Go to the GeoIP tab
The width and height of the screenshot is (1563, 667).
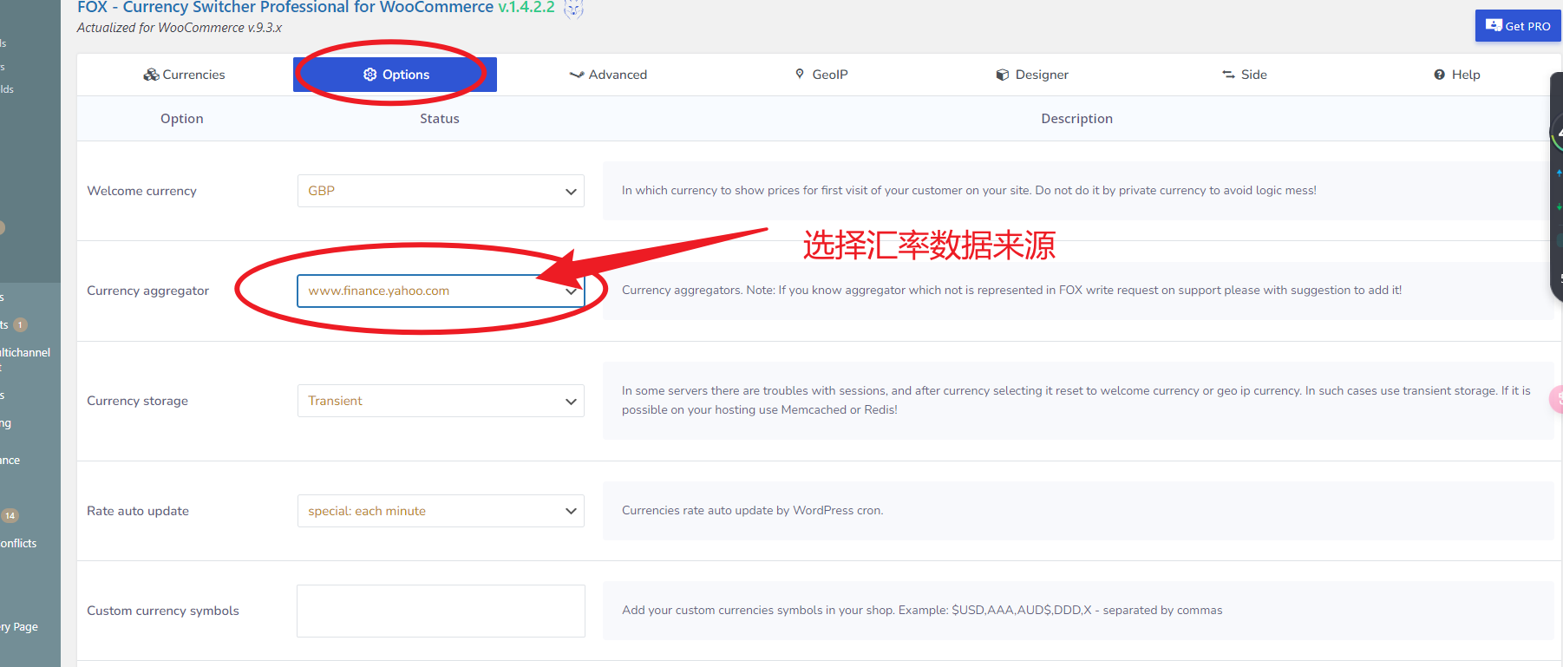pos(821,75)
